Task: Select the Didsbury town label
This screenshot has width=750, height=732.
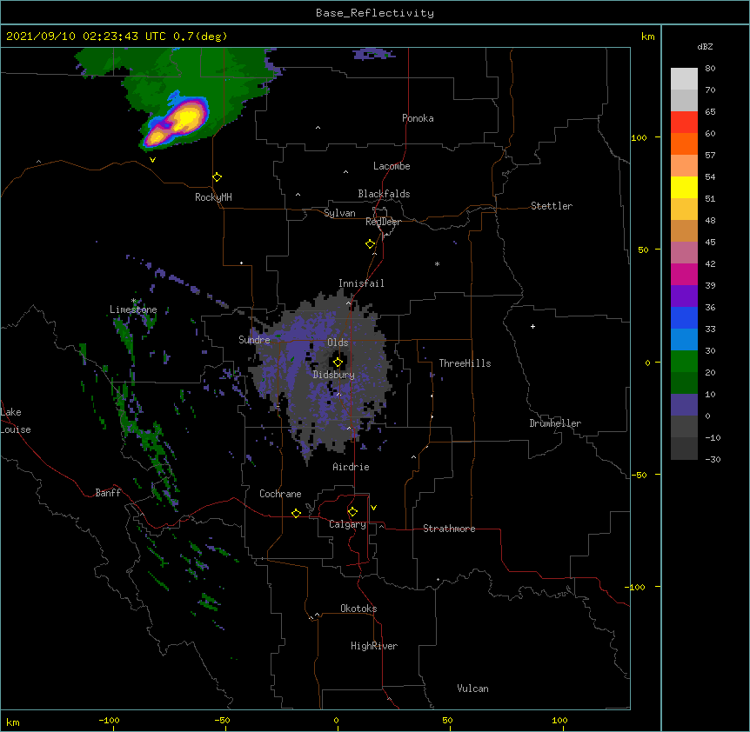Action: coord(334,375)
